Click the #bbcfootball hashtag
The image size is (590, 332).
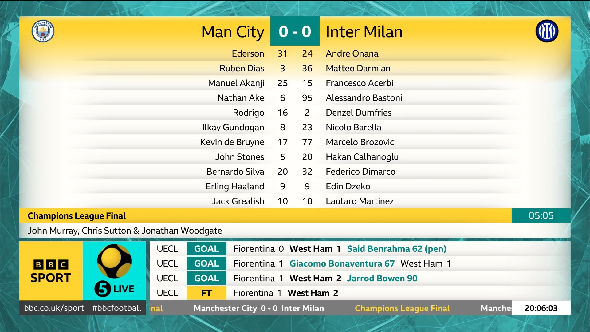pyautogui.click(x=117, y=308)
